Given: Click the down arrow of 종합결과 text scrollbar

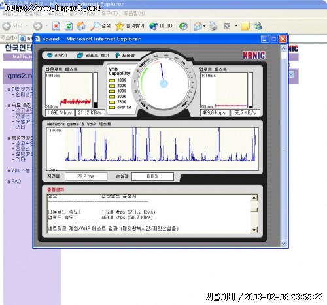Looking at the screenshot, I should point(254,230).
